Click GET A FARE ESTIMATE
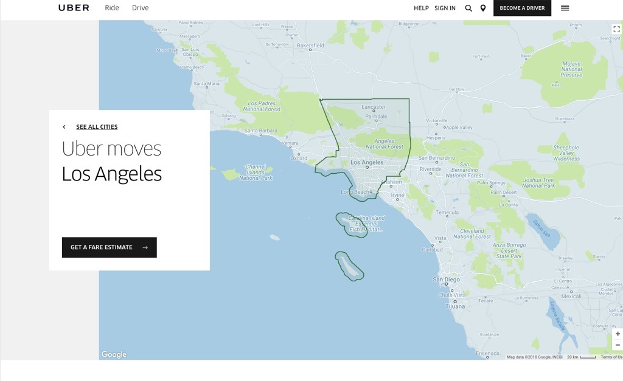Screen dimensions: 623x381 pos(102,247)
